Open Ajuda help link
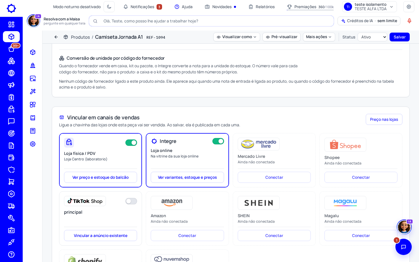Image resolution: width=419 pixels, height=262 pixels. (x=184, y=7)
